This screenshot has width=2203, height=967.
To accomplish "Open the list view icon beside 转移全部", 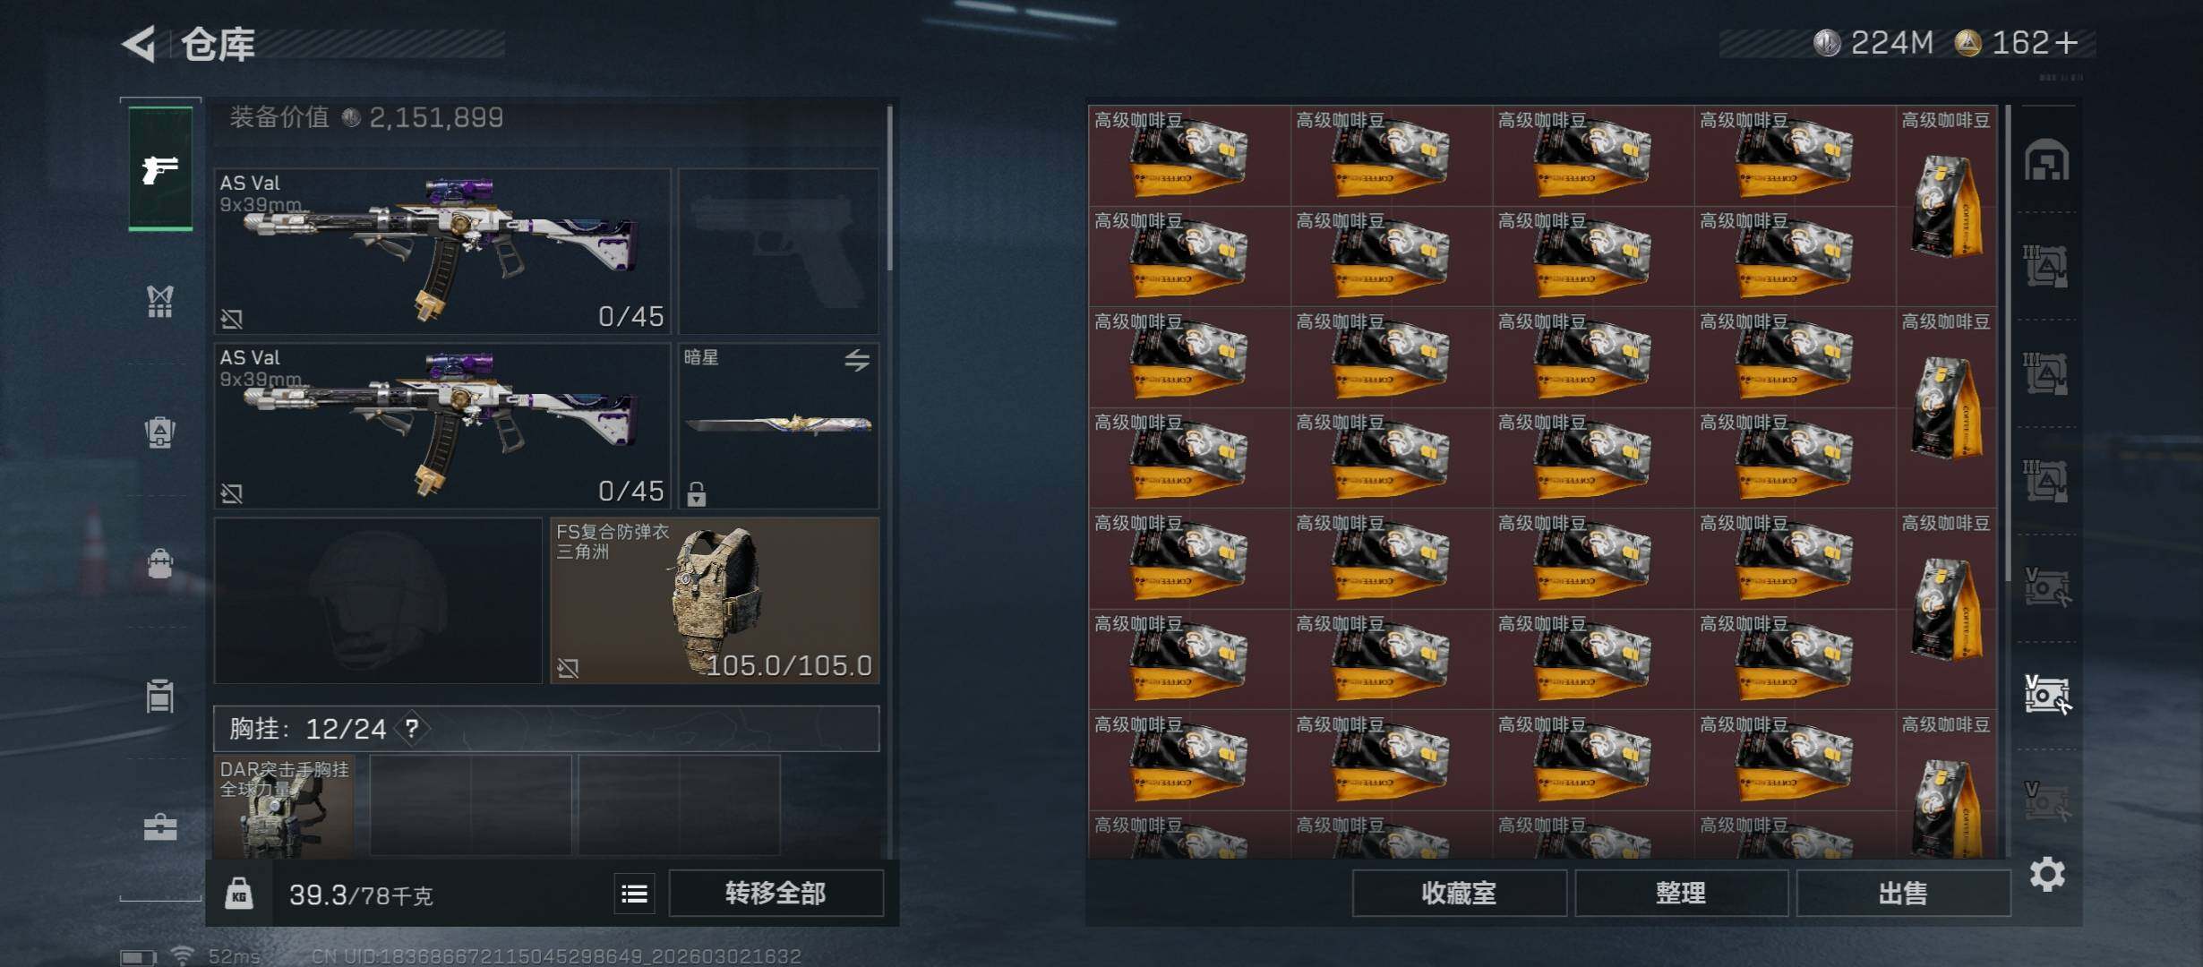I will point(634,894).
